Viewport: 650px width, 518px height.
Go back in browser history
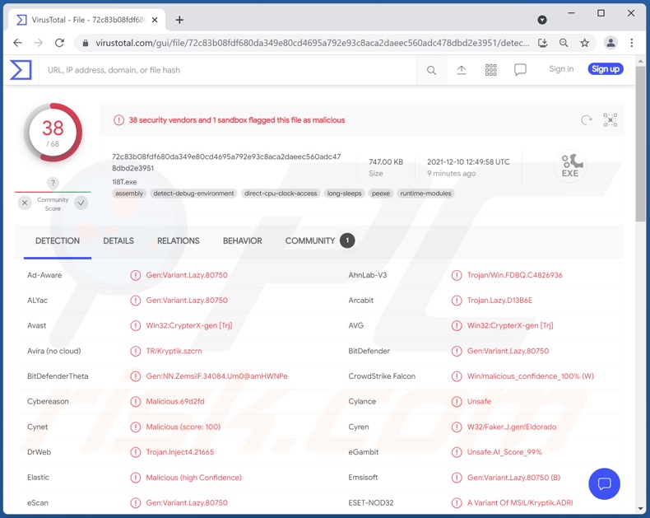tap(17, 43)
